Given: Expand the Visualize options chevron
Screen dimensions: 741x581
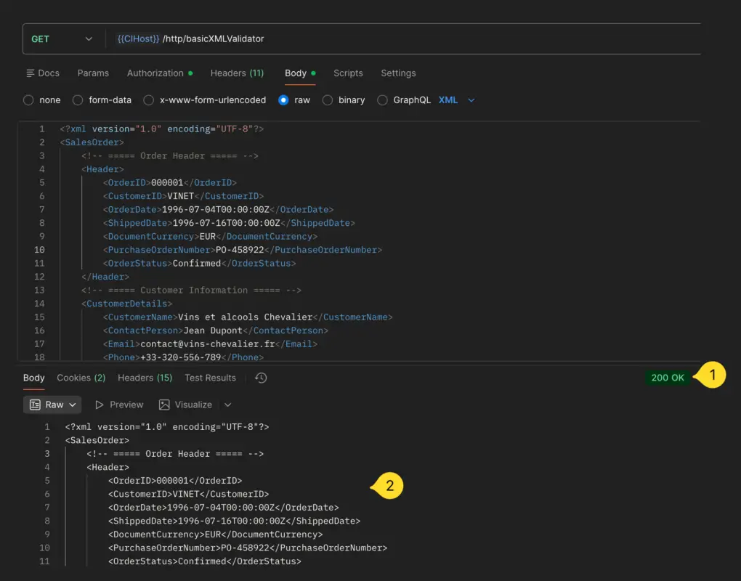Looking at the screenshot, I should [x=227, y=405].
